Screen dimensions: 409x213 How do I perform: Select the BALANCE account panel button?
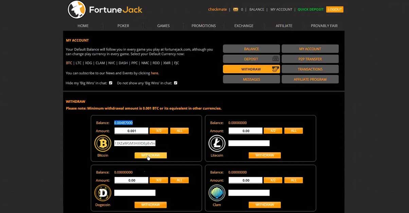click(x=251, y=49)
